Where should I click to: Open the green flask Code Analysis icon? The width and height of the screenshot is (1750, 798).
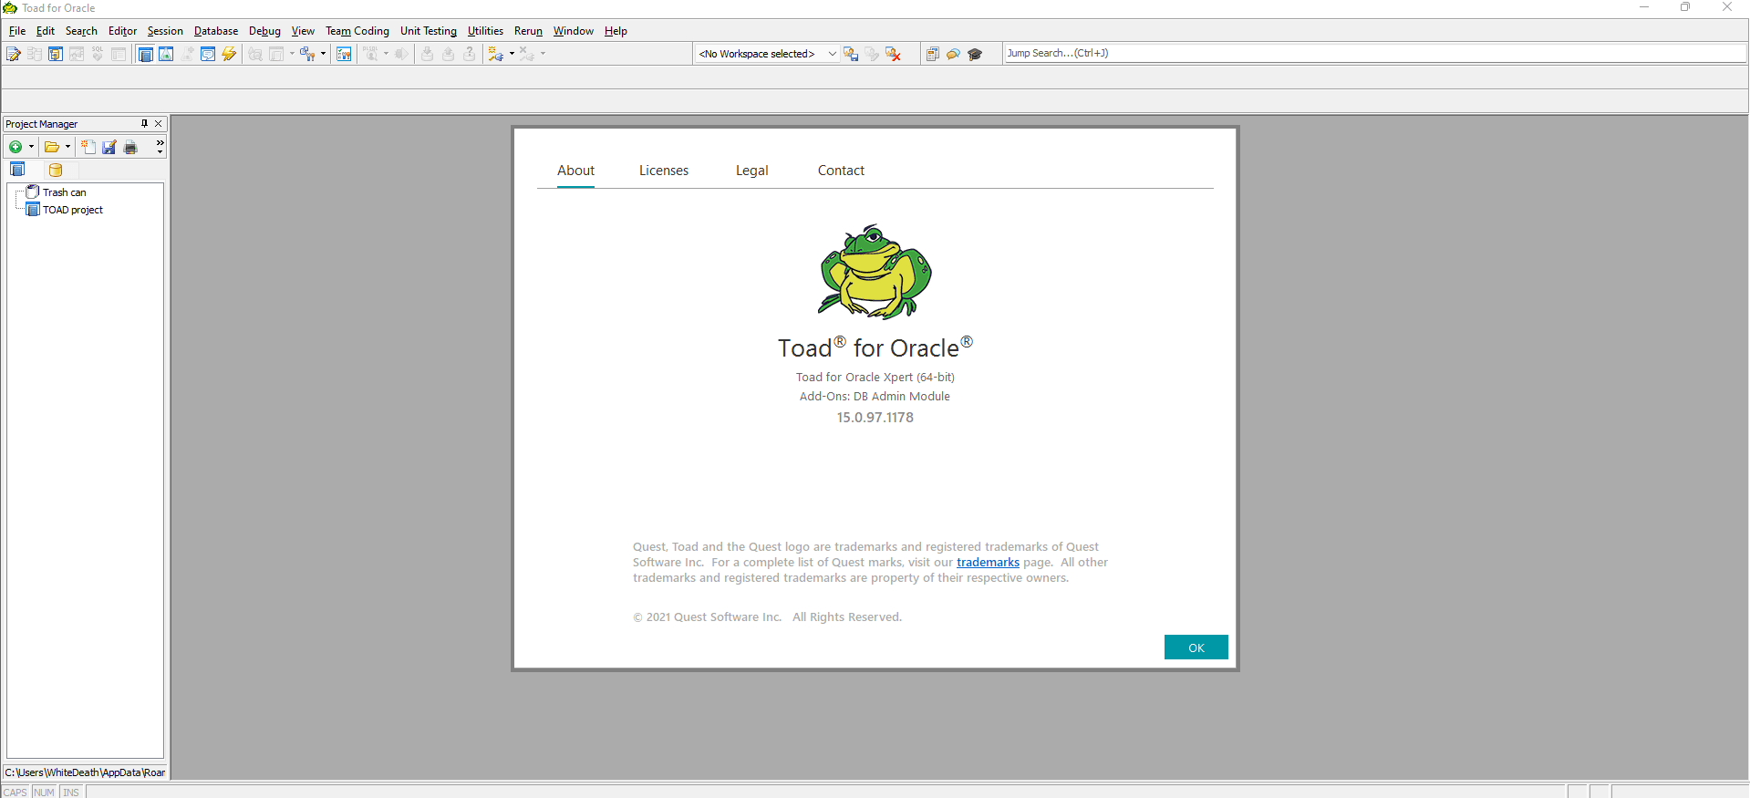point(166,54)
